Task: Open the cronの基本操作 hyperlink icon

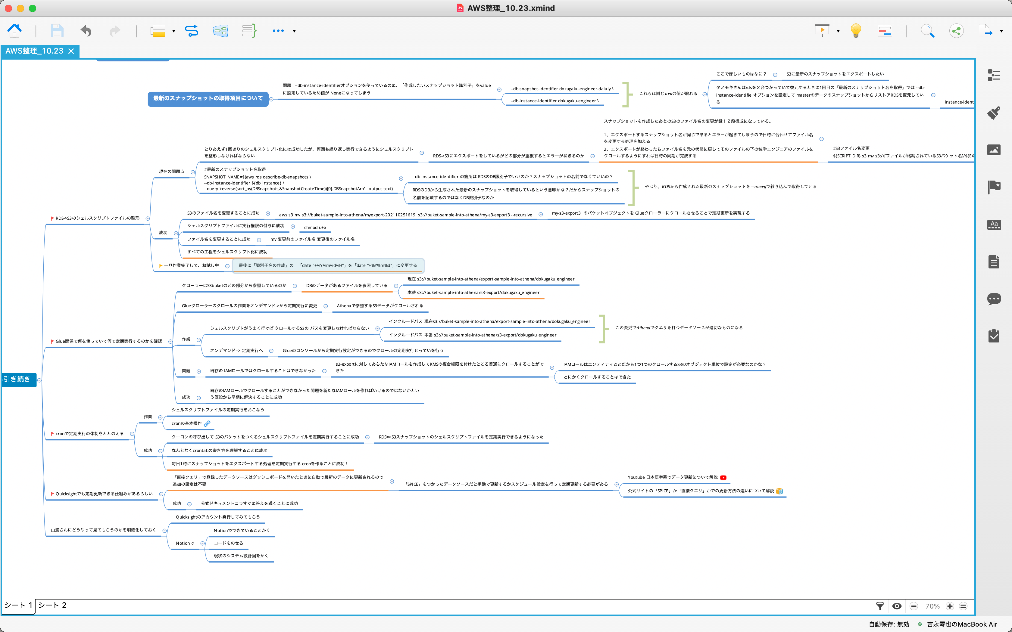Action: (207, 423)
